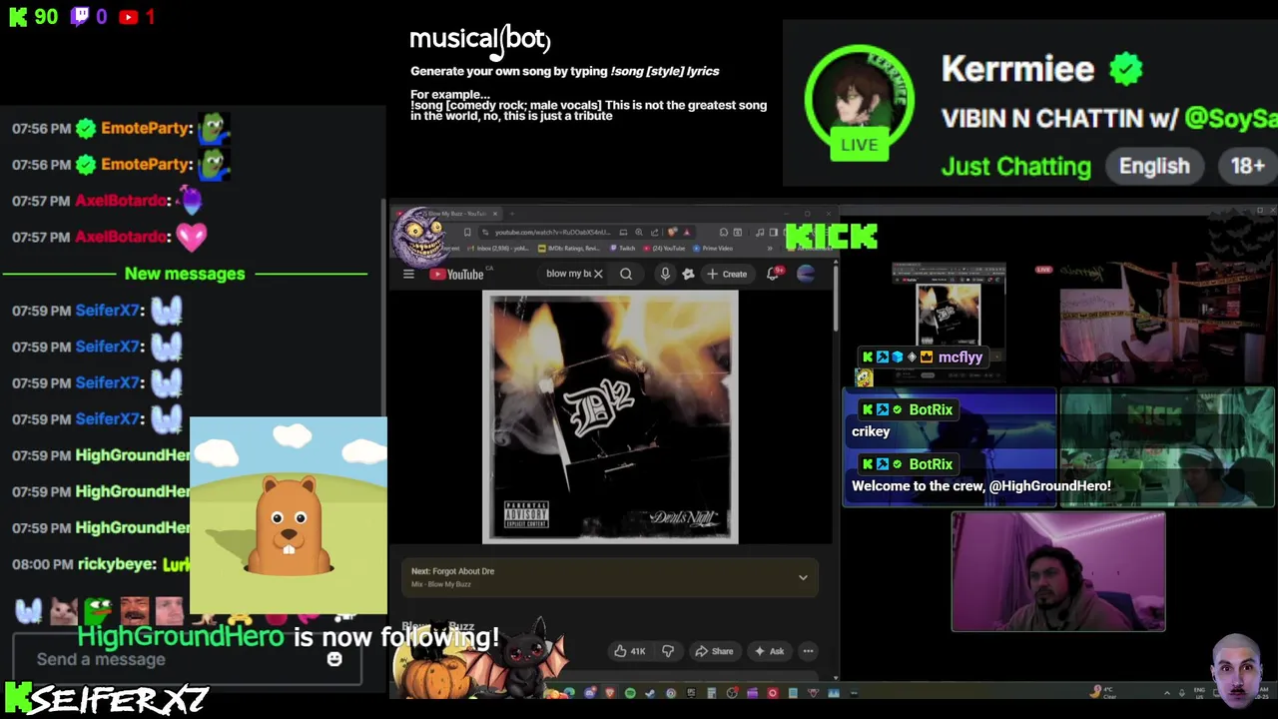Open Microsoft Edge from the taskbar
This screenshot has width=1278, height=719.
[x=568, y=692]
